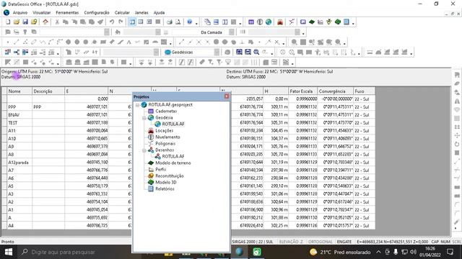Select ROTULA AF under Geodésia

click(173, 124)
